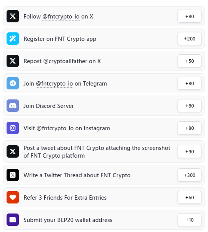This screenshot has height=232, width=208.
Task: Expand Refer 3 Friends For Extra Entries
Action: coord(104,197)
